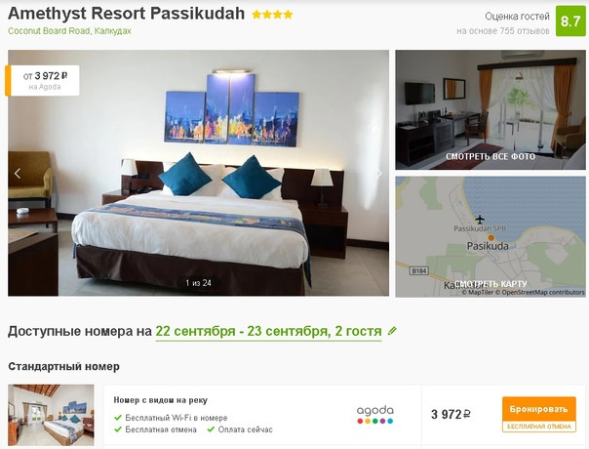The width and height of the screenshot is (589, 449).
Task: Open the dates and guests selector
Action: tap(268, 331)
